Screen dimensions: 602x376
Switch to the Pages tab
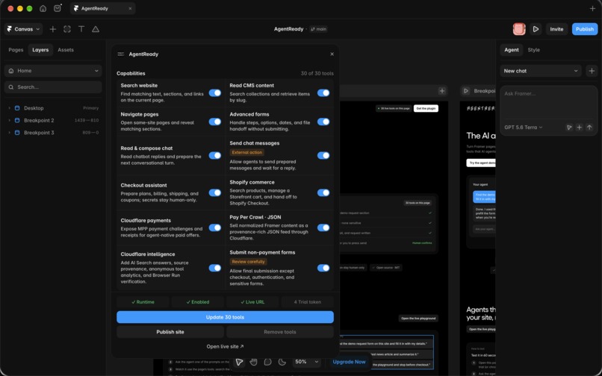click(16, 50)
